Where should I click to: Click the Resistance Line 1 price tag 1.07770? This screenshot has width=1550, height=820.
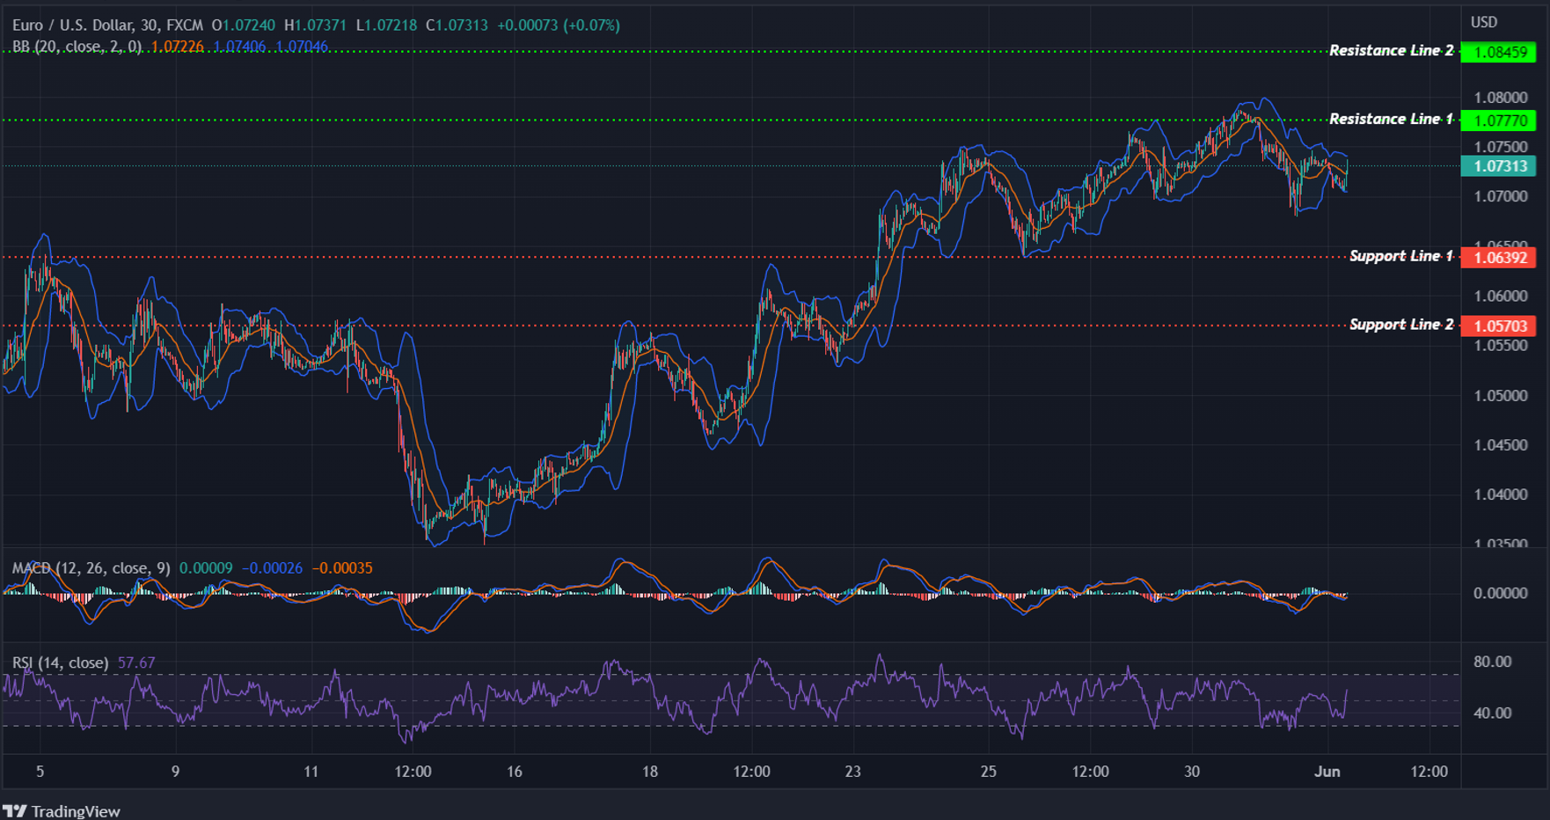tap(1500, 121)
